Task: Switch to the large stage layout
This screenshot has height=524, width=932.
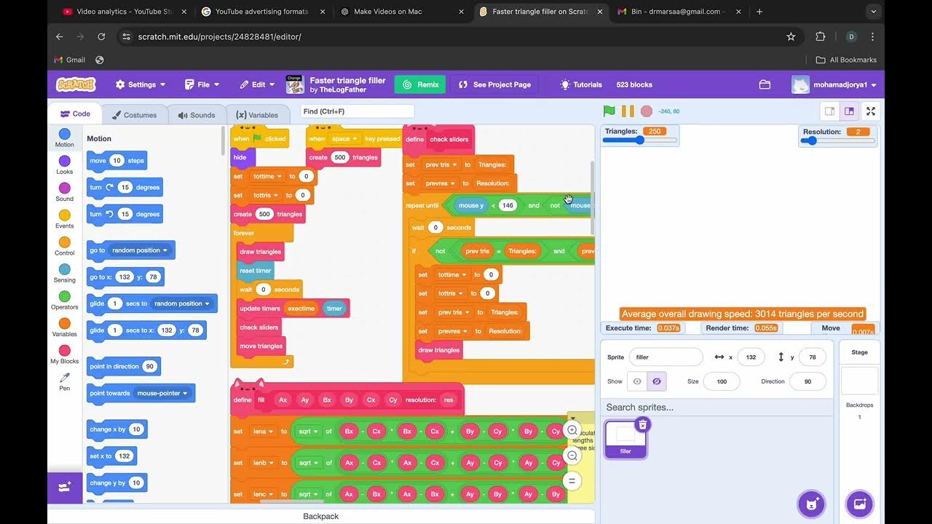Action: point(849,111)
